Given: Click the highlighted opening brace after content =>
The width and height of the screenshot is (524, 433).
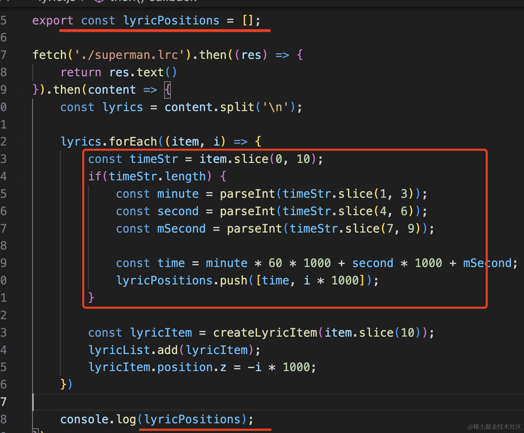Looking at the screenshot, I should coord(167,90).
